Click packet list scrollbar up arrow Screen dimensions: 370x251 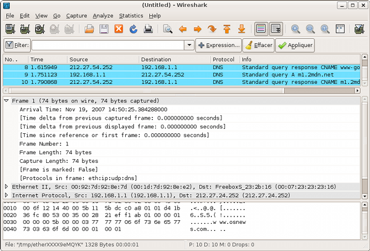click(x=364, y=57)
